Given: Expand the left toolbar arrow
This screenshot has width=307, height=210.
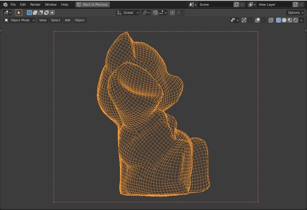Looking at the screenshot, I should [x=1, y=30].
